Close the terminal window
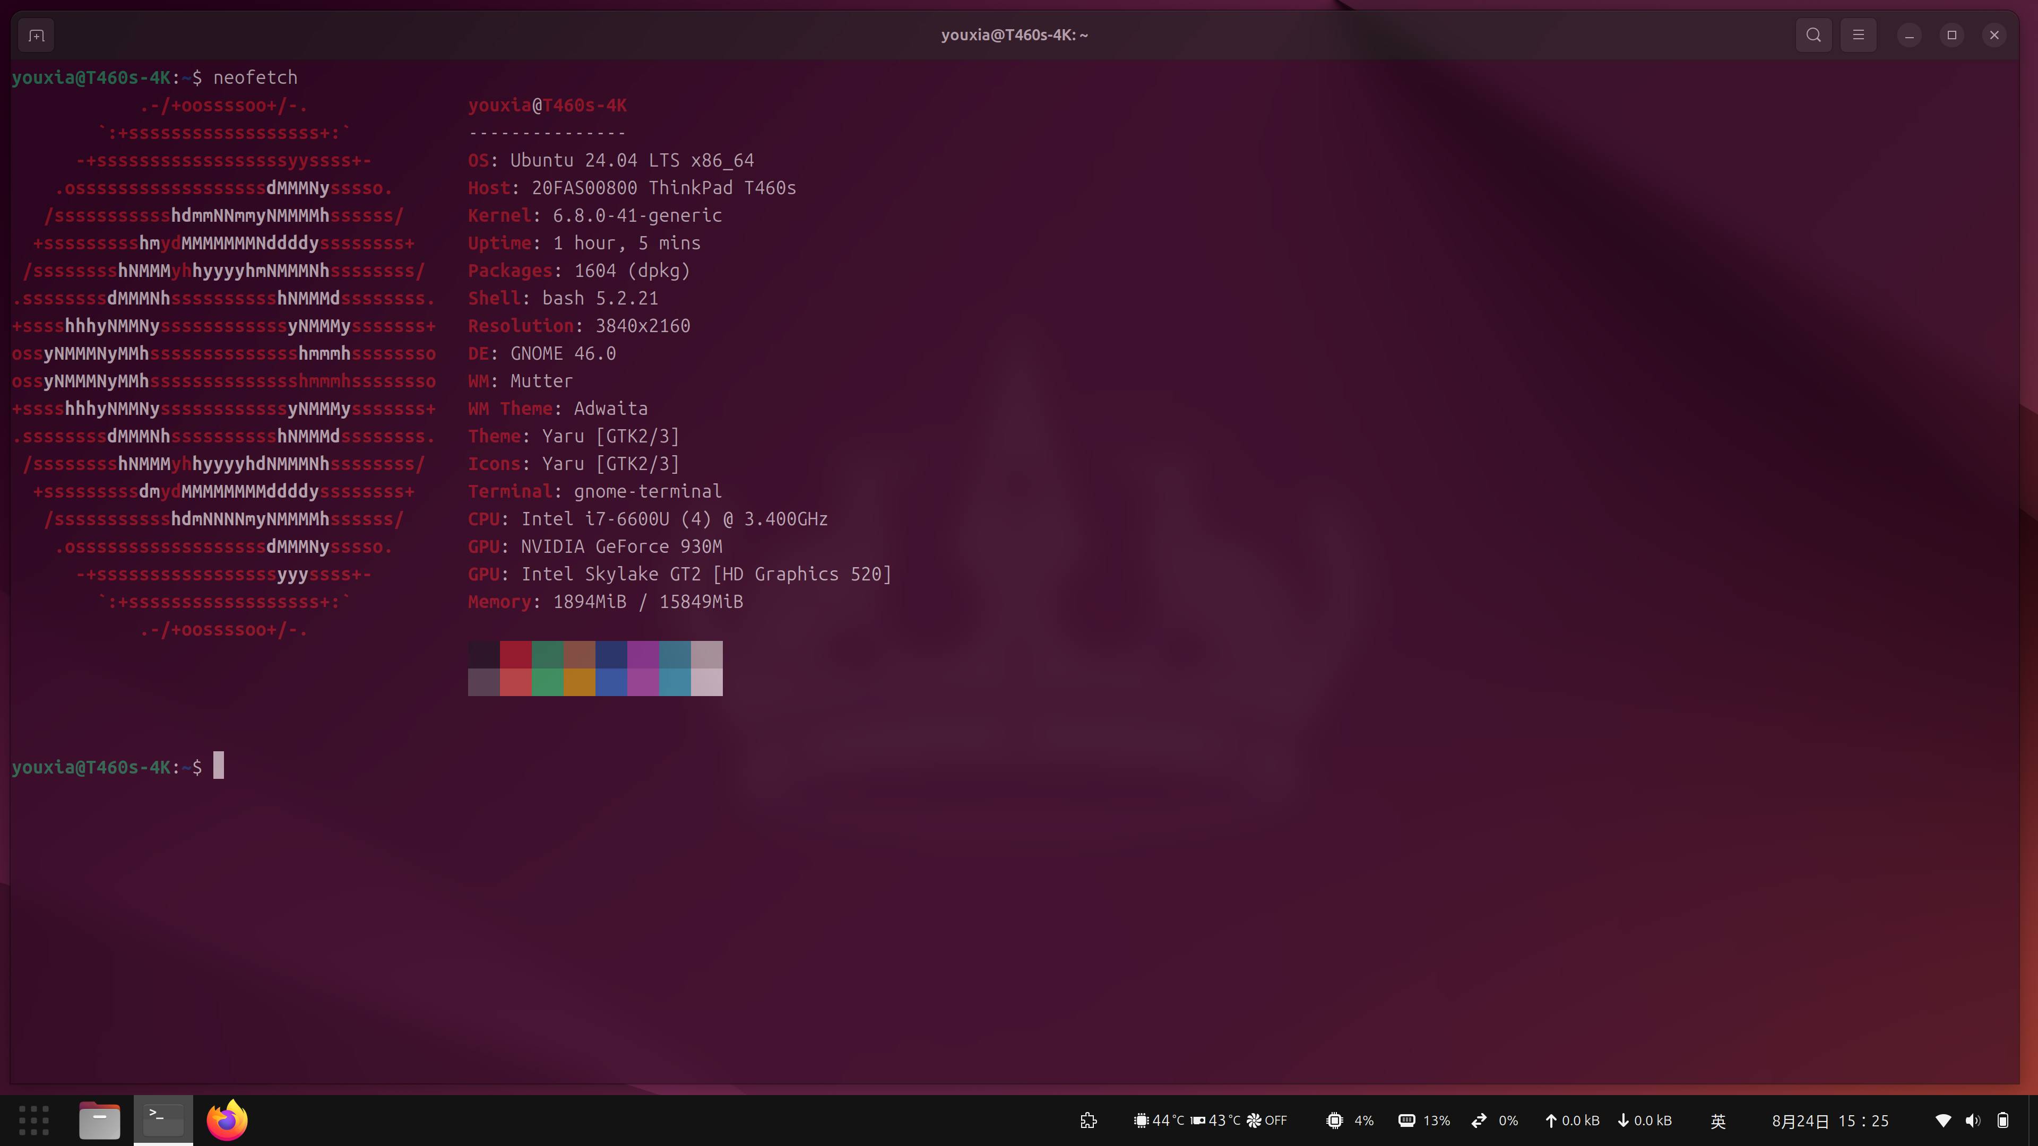The height and width of the screenshot is (1146, 2038). (x=1994, y=36)
